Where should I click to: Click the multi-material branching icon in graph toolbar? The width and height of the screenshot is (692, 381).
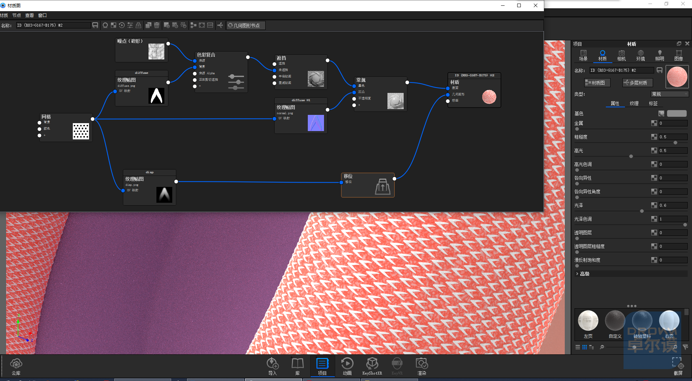pyautogui.click(x=220, y=25)
